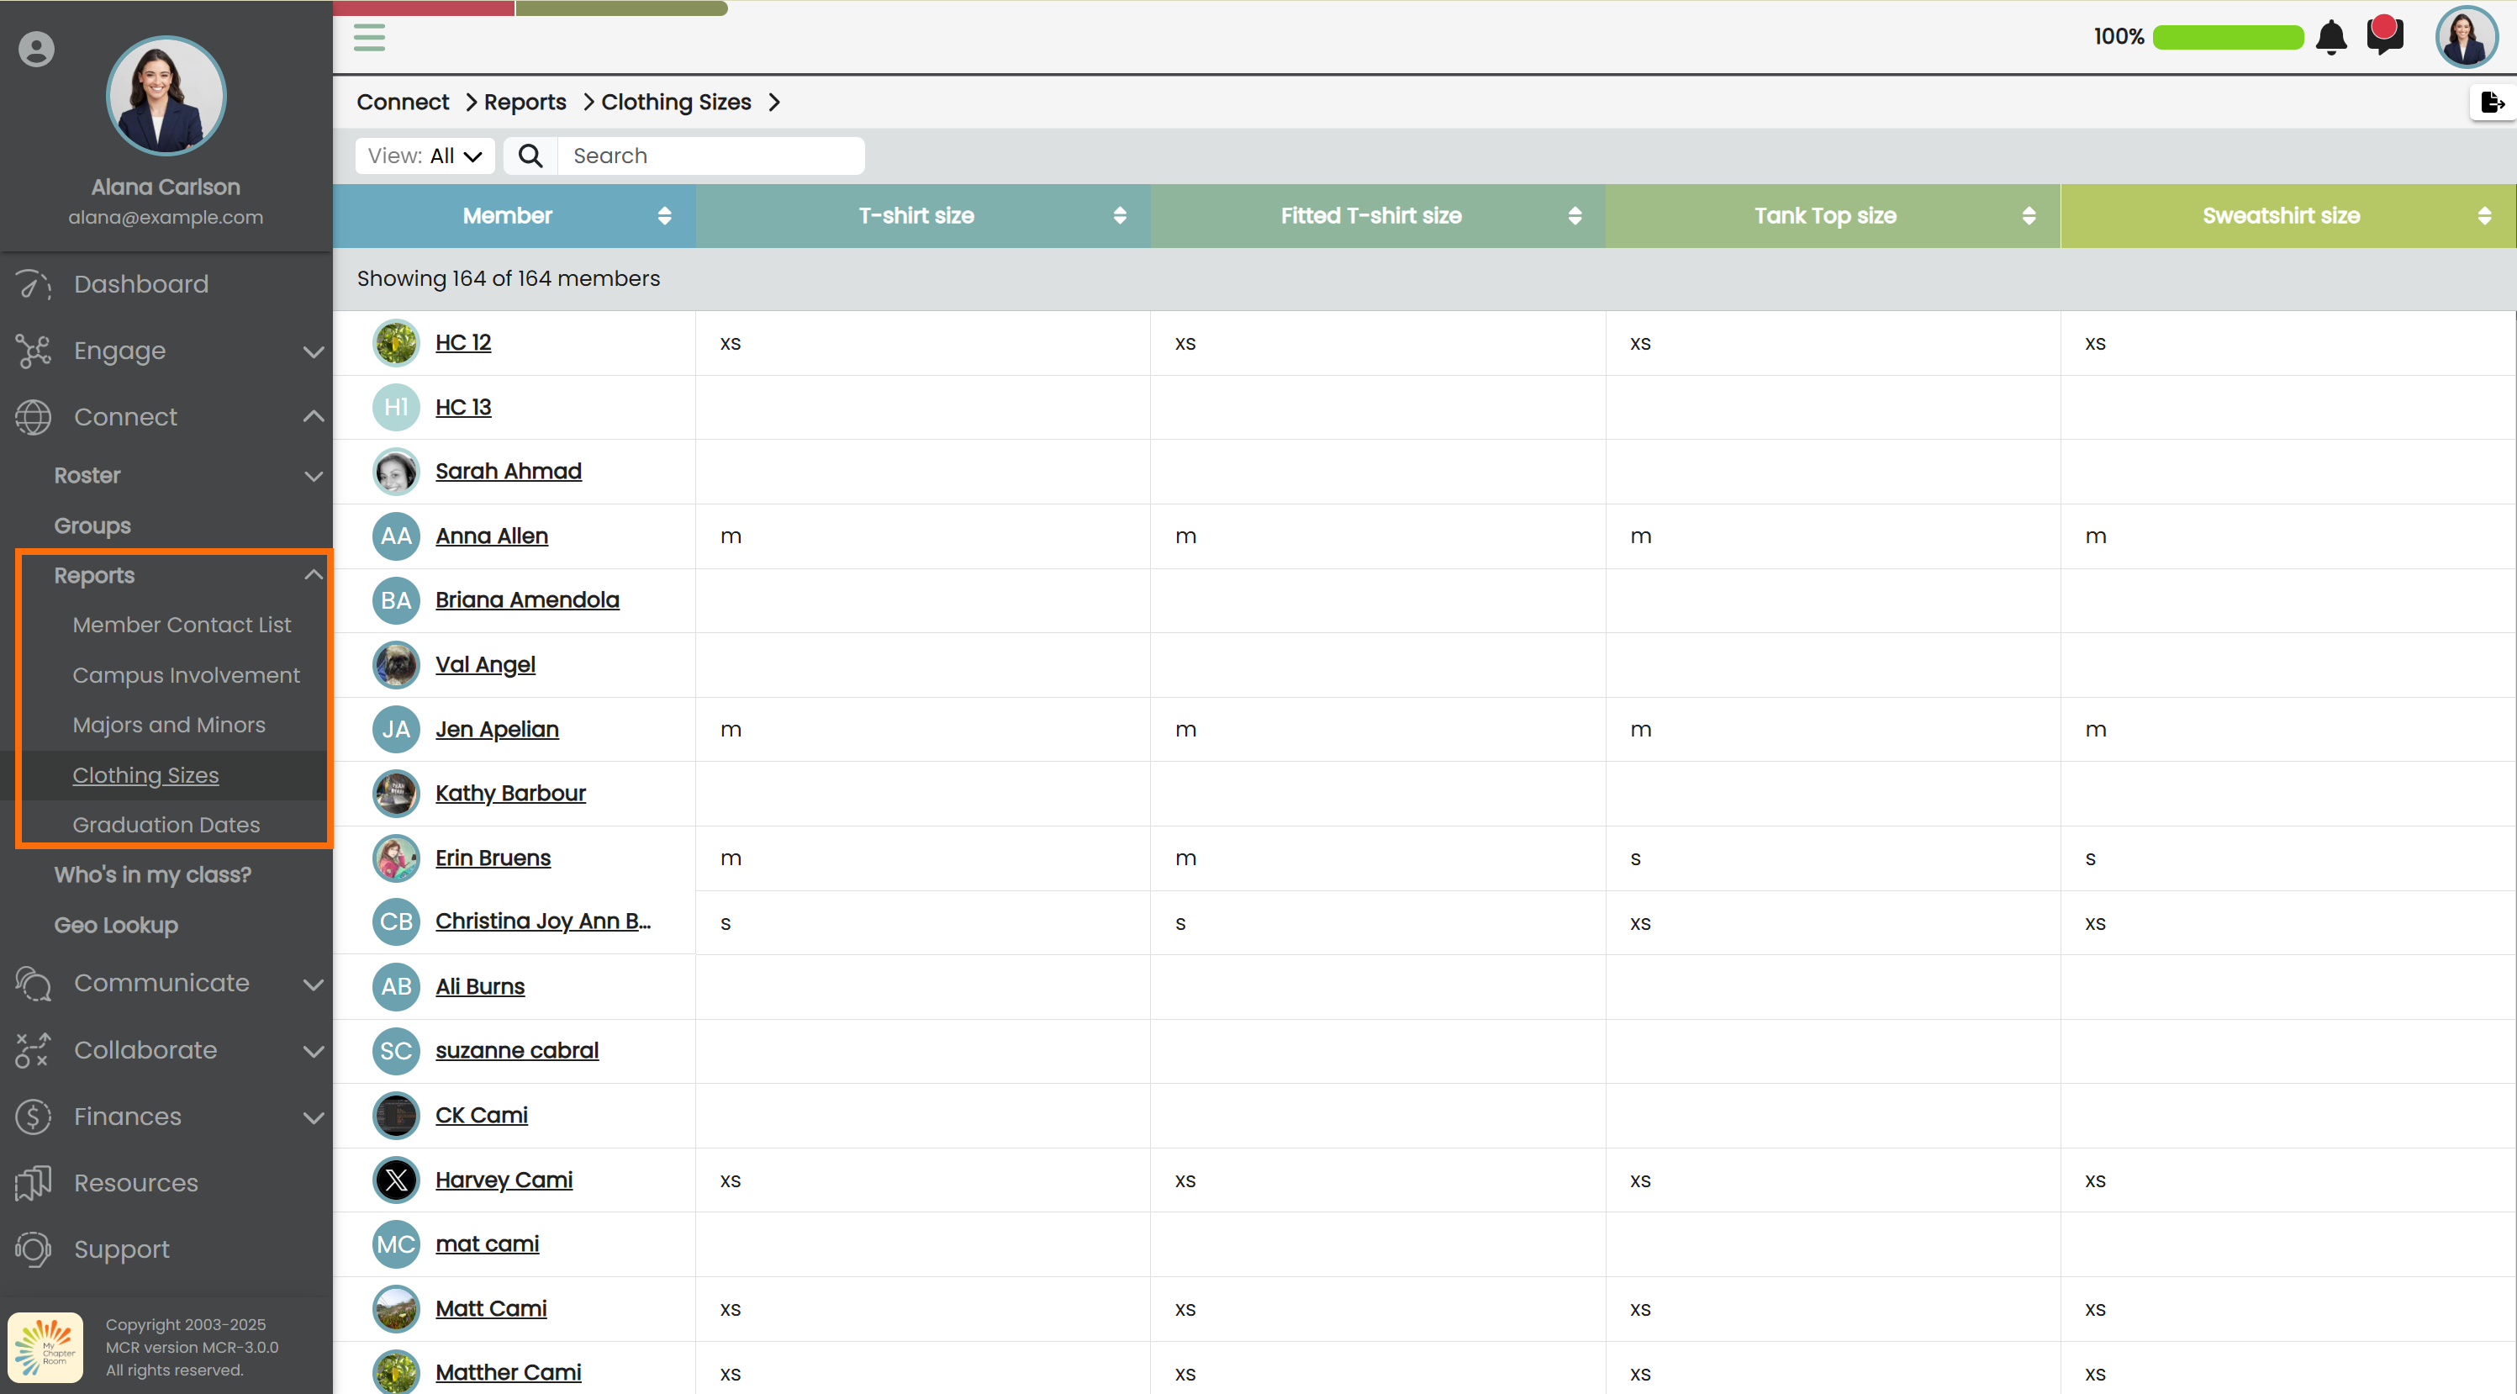The image size is (2517, 1394).
Task: Click the Support sidebar icon
Action: (x=34, y=1249)
